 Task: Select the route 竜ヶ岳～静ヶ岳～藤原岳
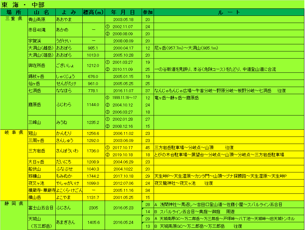coord(176,98)
